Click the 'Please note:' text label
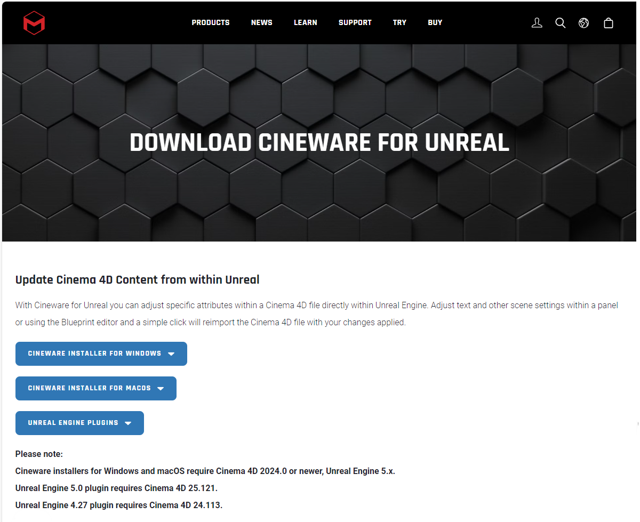Screen dimensions: 640x522 [x=39, y=454]
